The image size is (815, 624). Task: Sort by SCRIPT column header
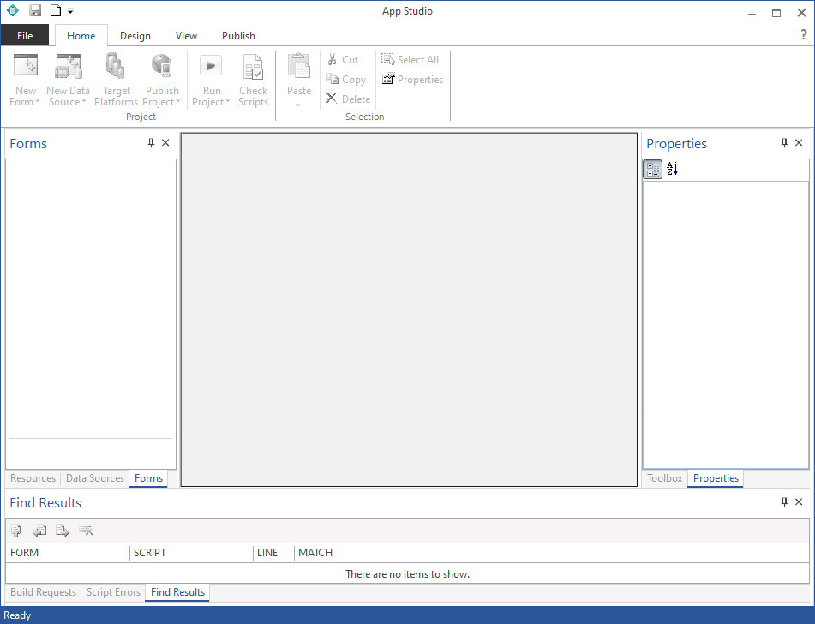(191, 552)
